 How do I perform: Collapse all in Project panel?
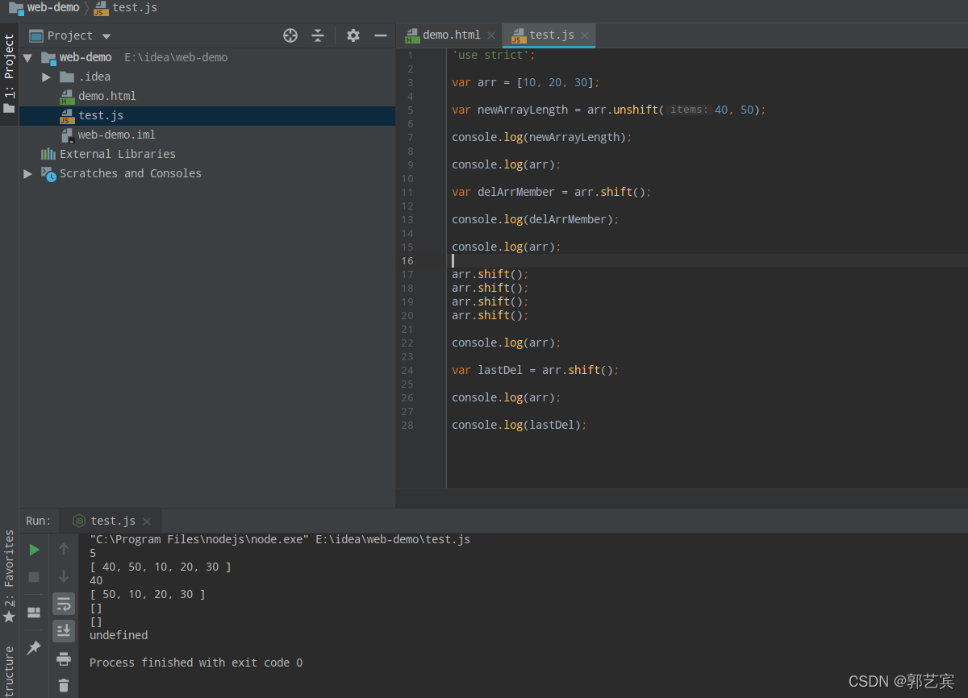pos(318,35)
